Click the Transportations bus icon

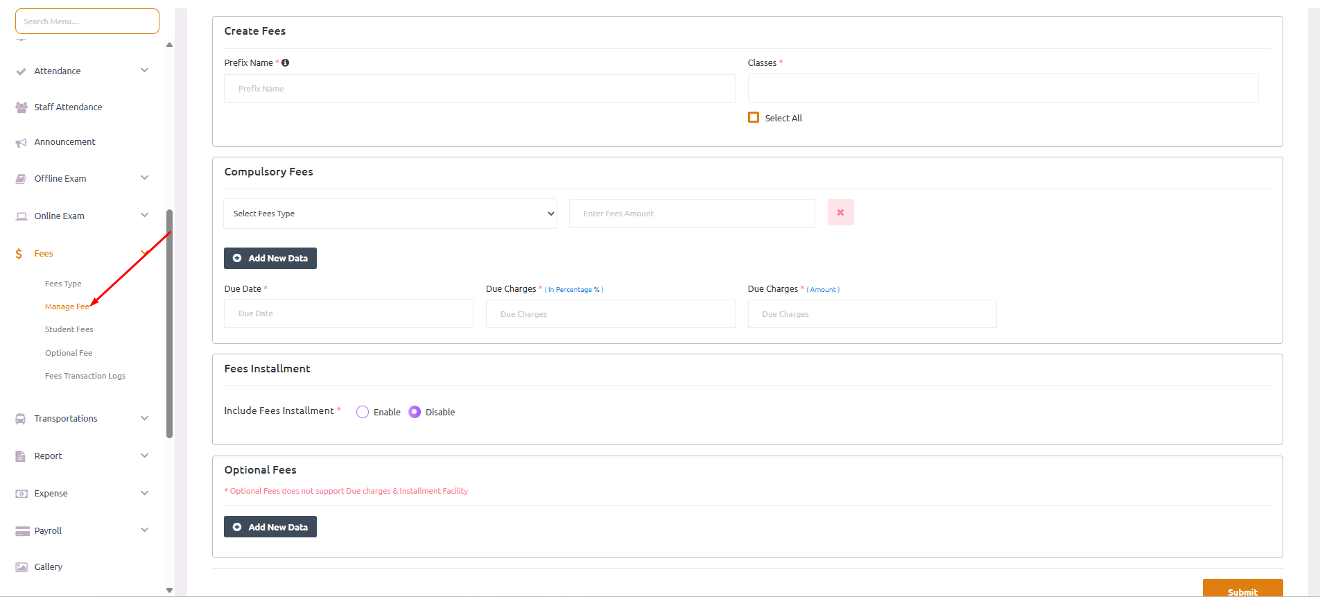(21, 419)
